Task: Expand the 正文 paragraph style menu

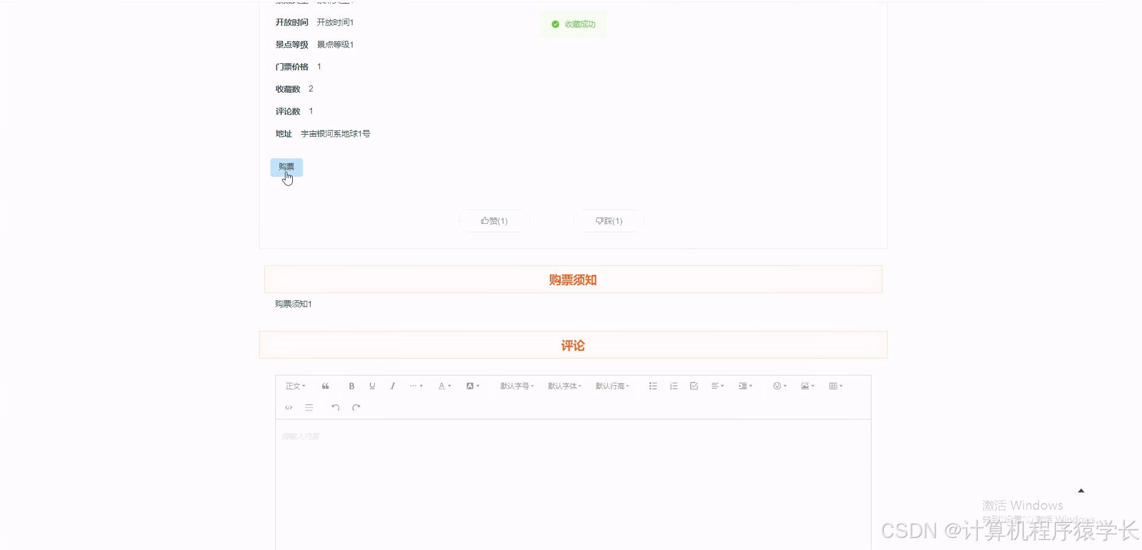Action: coord(295,386)
